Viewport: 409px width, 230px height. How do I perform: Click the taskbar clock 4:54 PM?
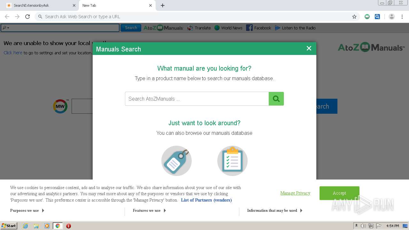pyautogui.click(x=392, y=226)
